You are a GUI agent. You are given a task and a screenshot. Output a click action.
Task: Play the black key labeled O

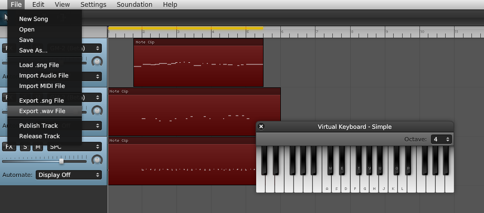coord(397,161)
